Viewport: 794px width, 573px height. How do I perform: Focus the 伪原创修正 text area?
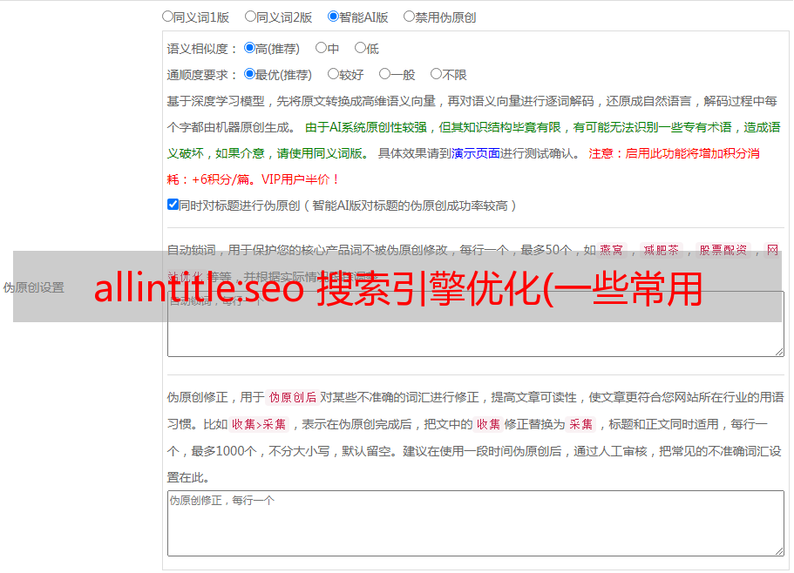(x=476, y=523)
